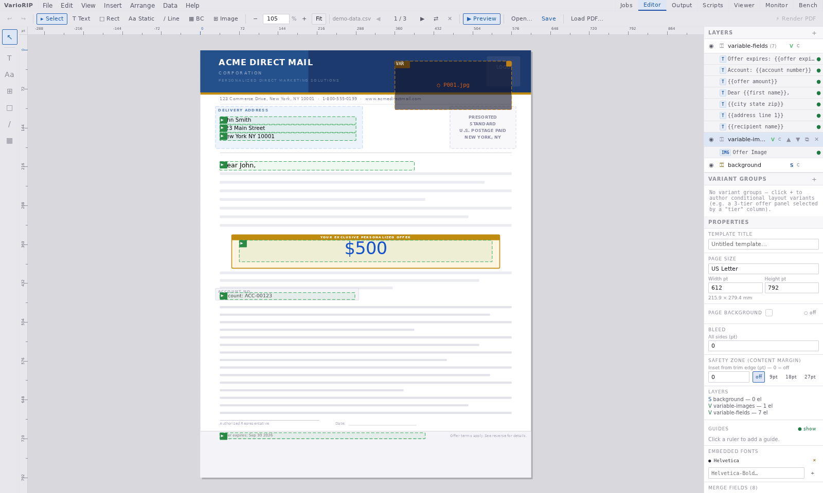Pick the Aa static text tool in sidebar

pyautogui.click(x=9, y=74)
